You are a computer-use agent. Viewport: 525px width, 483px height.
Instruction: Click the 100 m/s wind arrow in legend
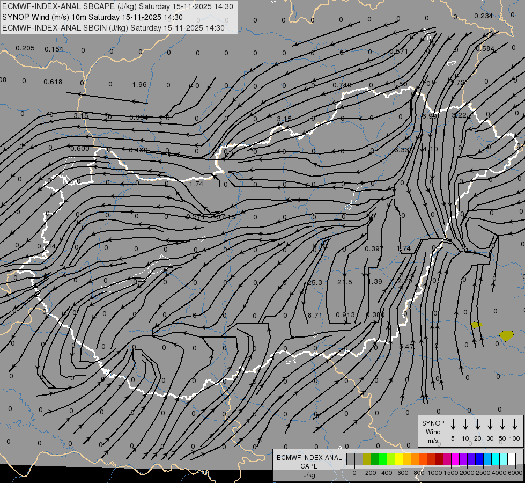515,424
